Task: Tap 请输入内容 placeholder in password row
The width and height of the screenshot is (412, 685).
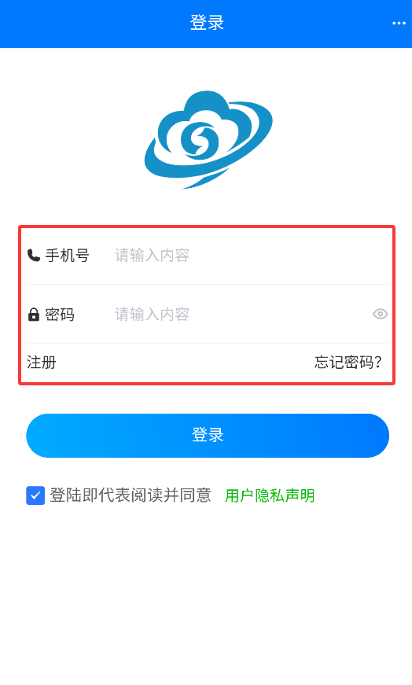Action: [152, 314]
